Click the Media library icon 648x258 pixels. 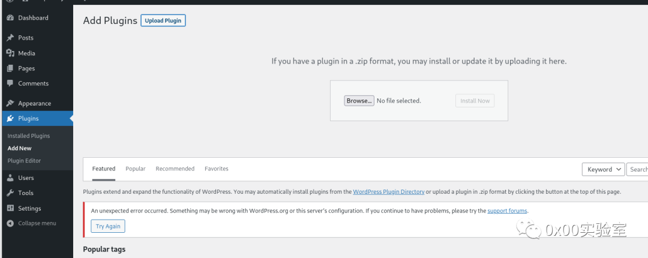point(10,53)
